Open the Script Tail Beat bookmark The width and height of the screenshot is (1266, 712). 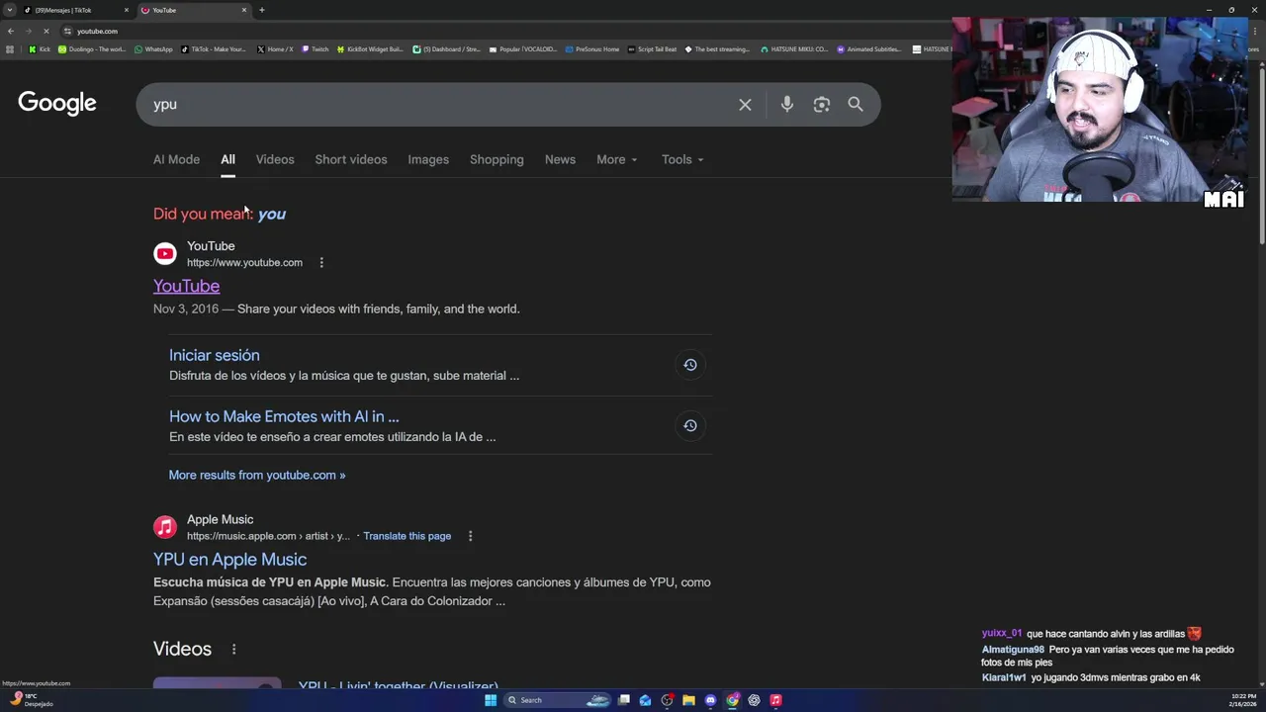(652, 49)
